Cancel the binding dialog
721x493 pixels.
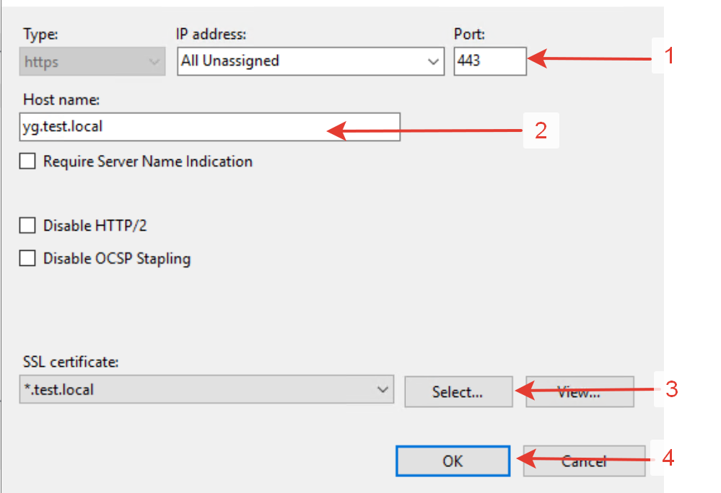[584, 461]
